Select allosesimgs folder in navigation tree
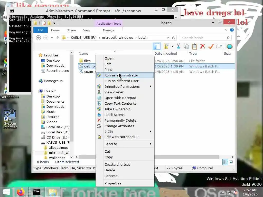Screen dimensions: 263x197 [58, 147]
